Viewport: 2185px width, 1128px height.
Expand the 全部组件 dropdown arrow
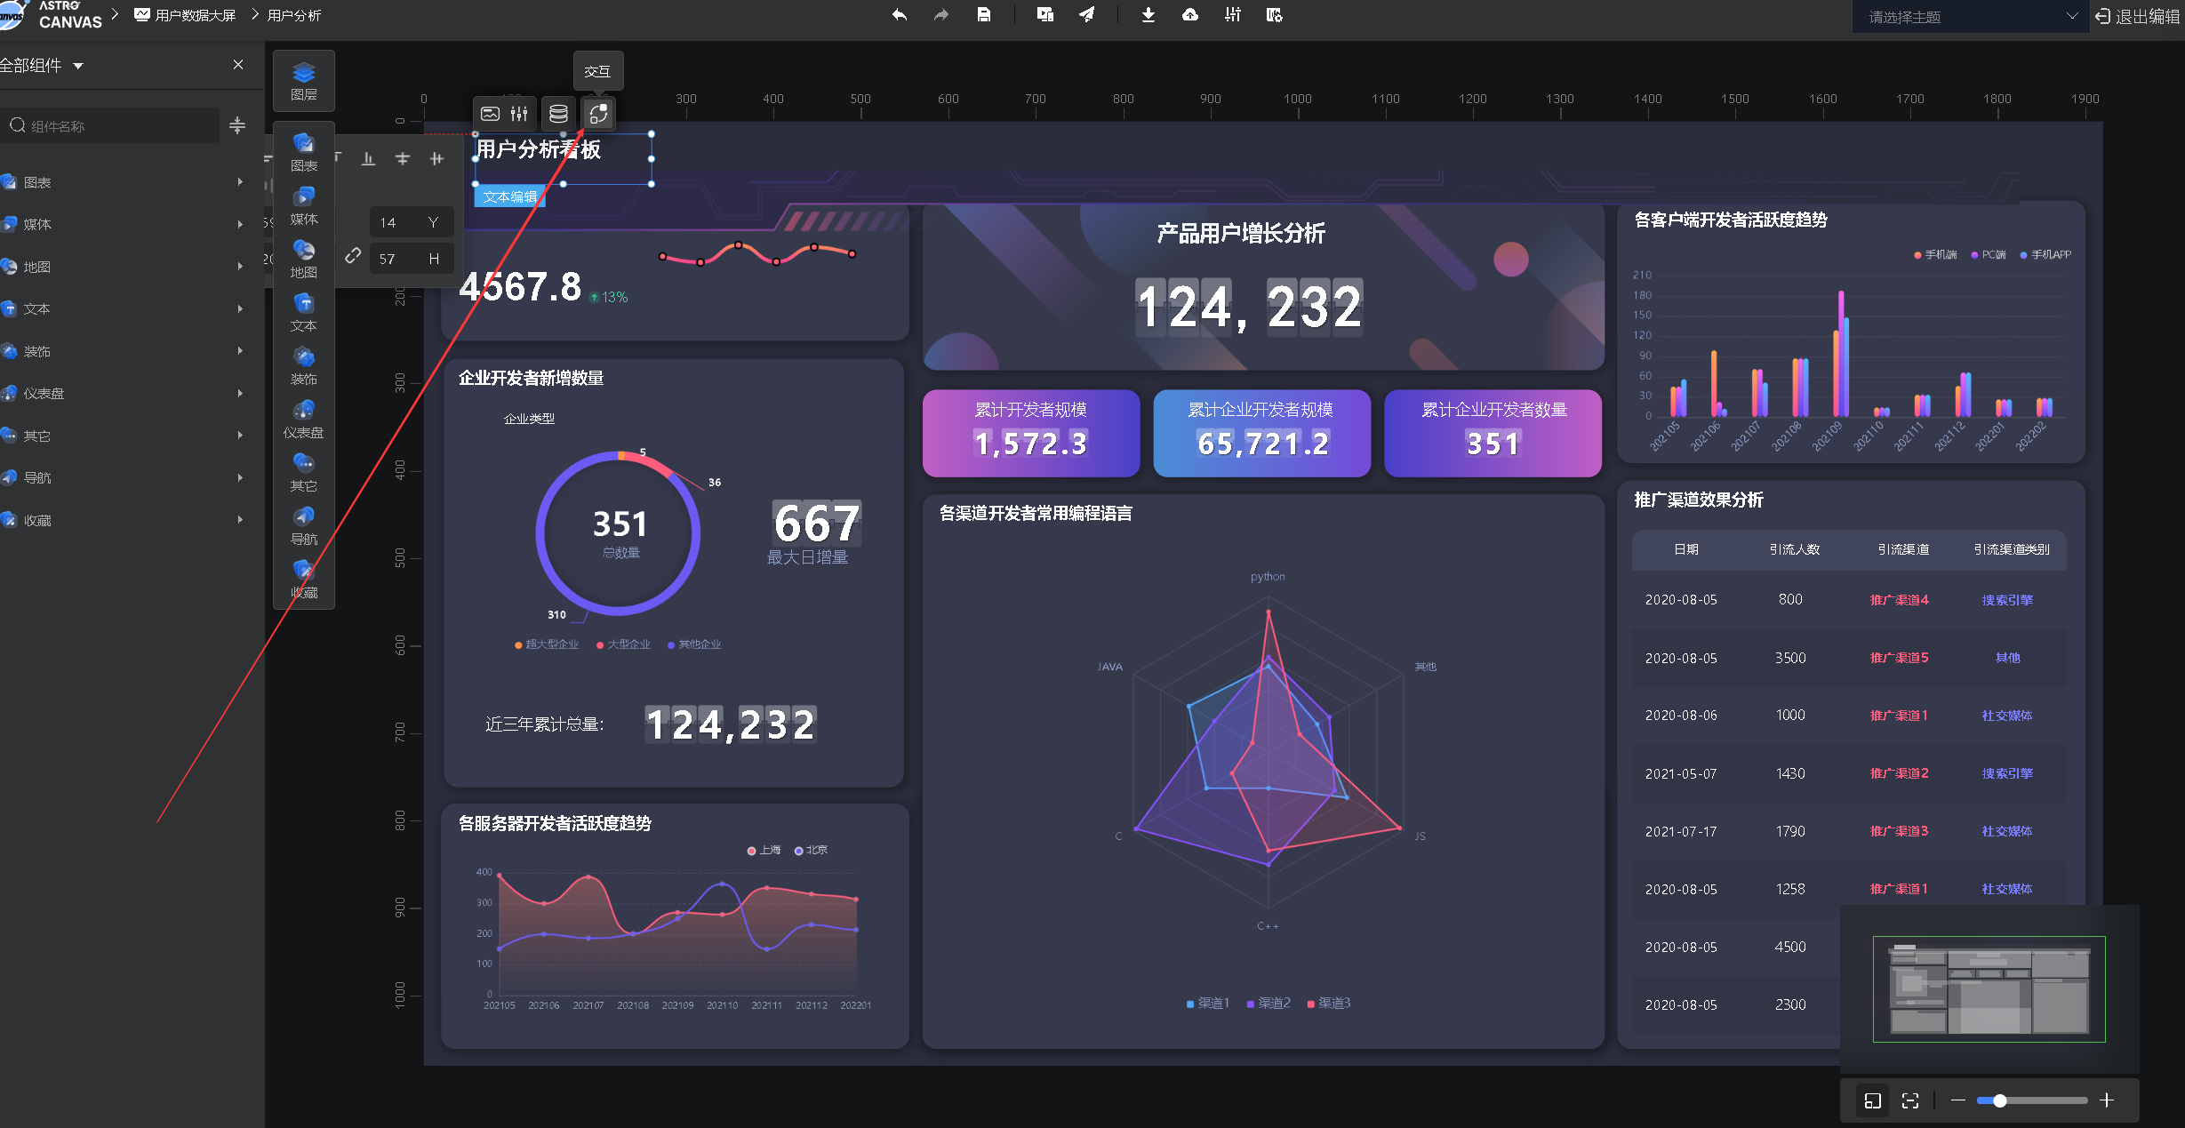[x=78, y=66]
